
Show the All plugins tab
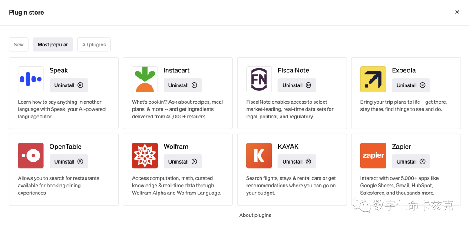click(x=94, y=45)
